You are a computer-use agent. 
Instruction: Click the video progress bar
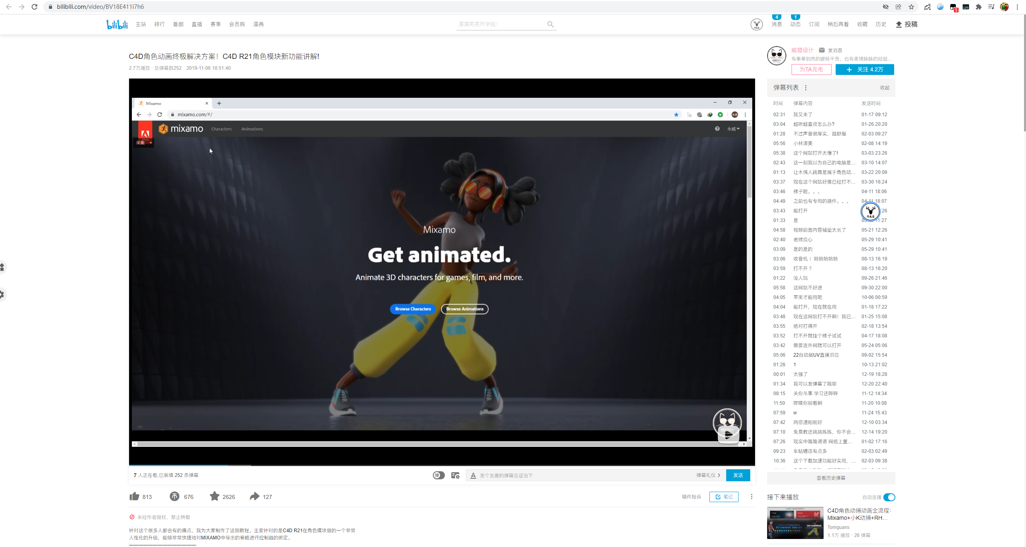(x=441, y=465)
